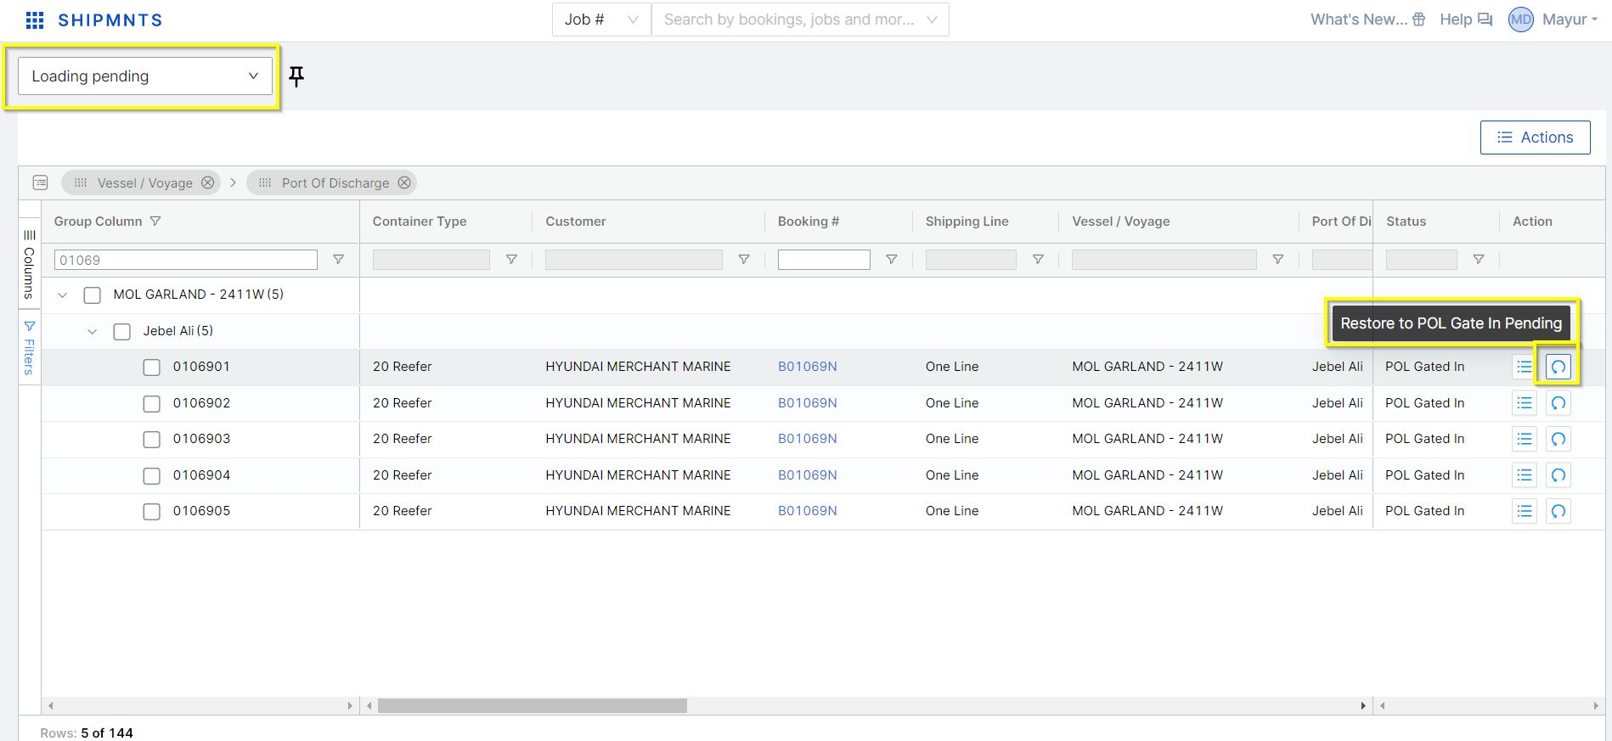Tick checkbox for container 0106903

(152, 439)
